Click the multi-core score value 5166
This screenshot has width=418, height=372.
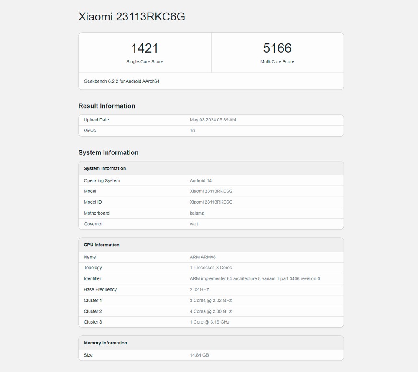(x=277, y=48)
